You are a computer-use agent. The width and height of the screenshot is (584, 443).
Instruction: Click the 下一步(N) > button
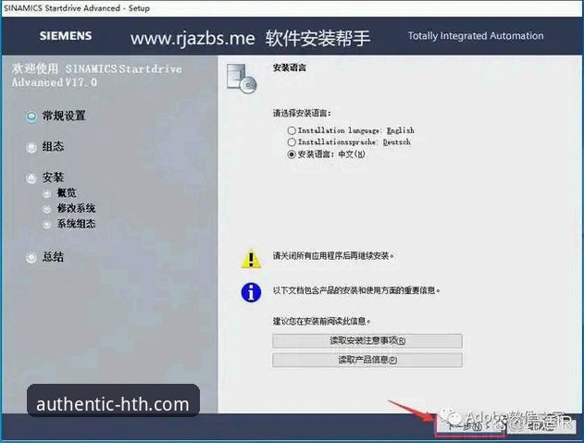[x=470, y=425]
